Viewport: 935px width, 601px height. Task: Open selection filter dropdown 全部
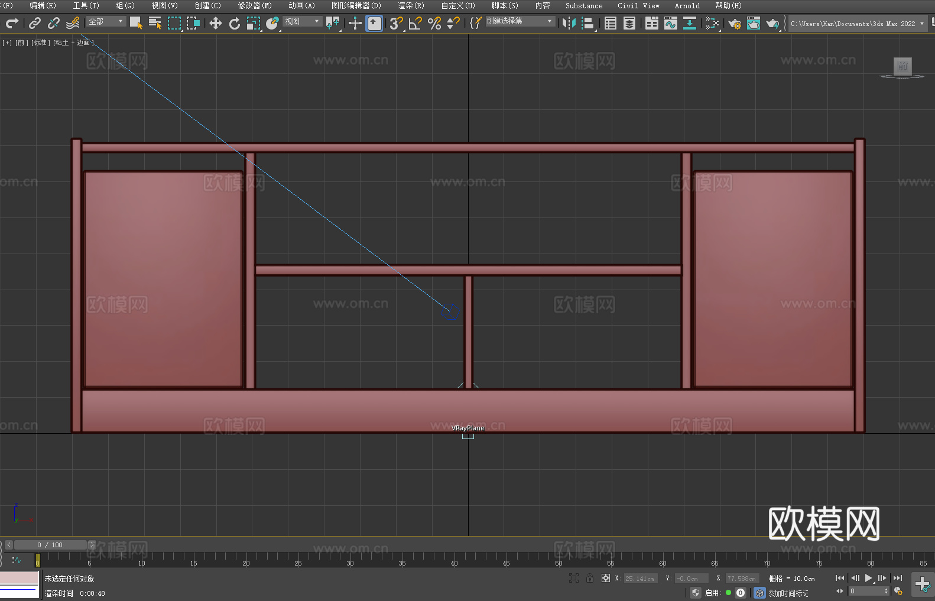coord(106,21)
